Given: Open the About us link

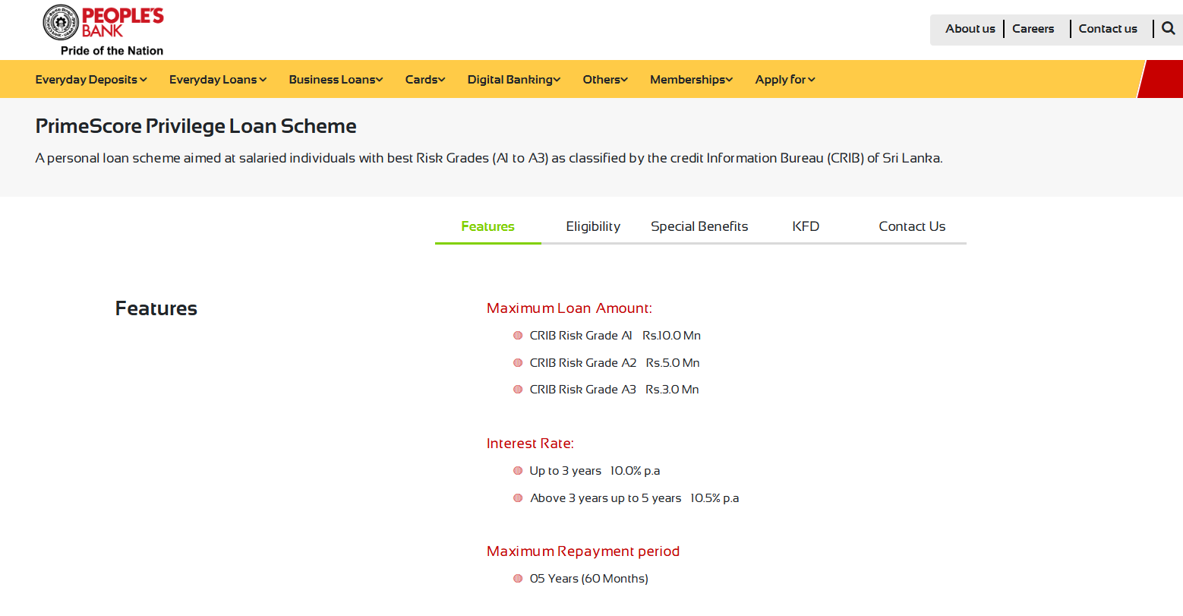Looking at the screenshot, I should (970, 29).
